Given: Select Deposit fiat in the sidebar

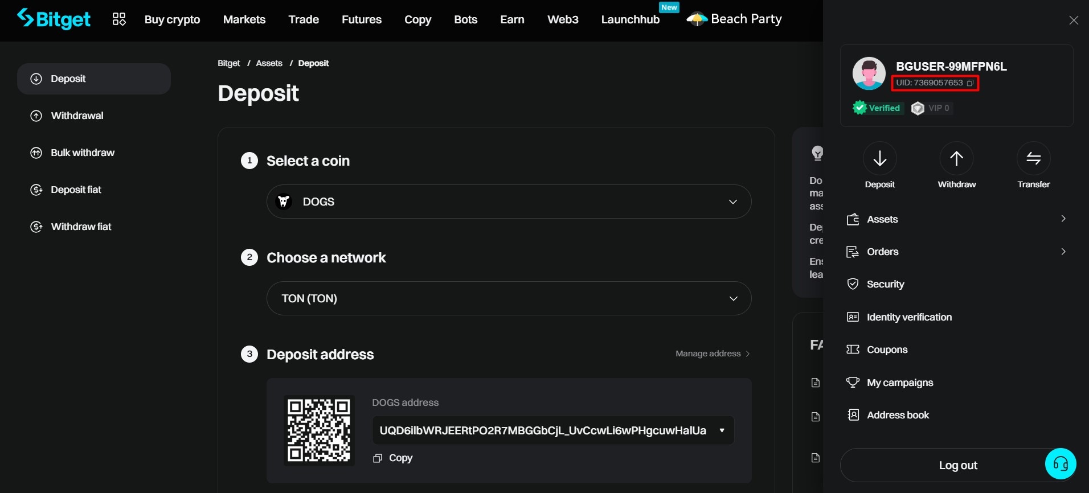Looking at the screenshot, I should pyautogui.click(x=94, y=190).
